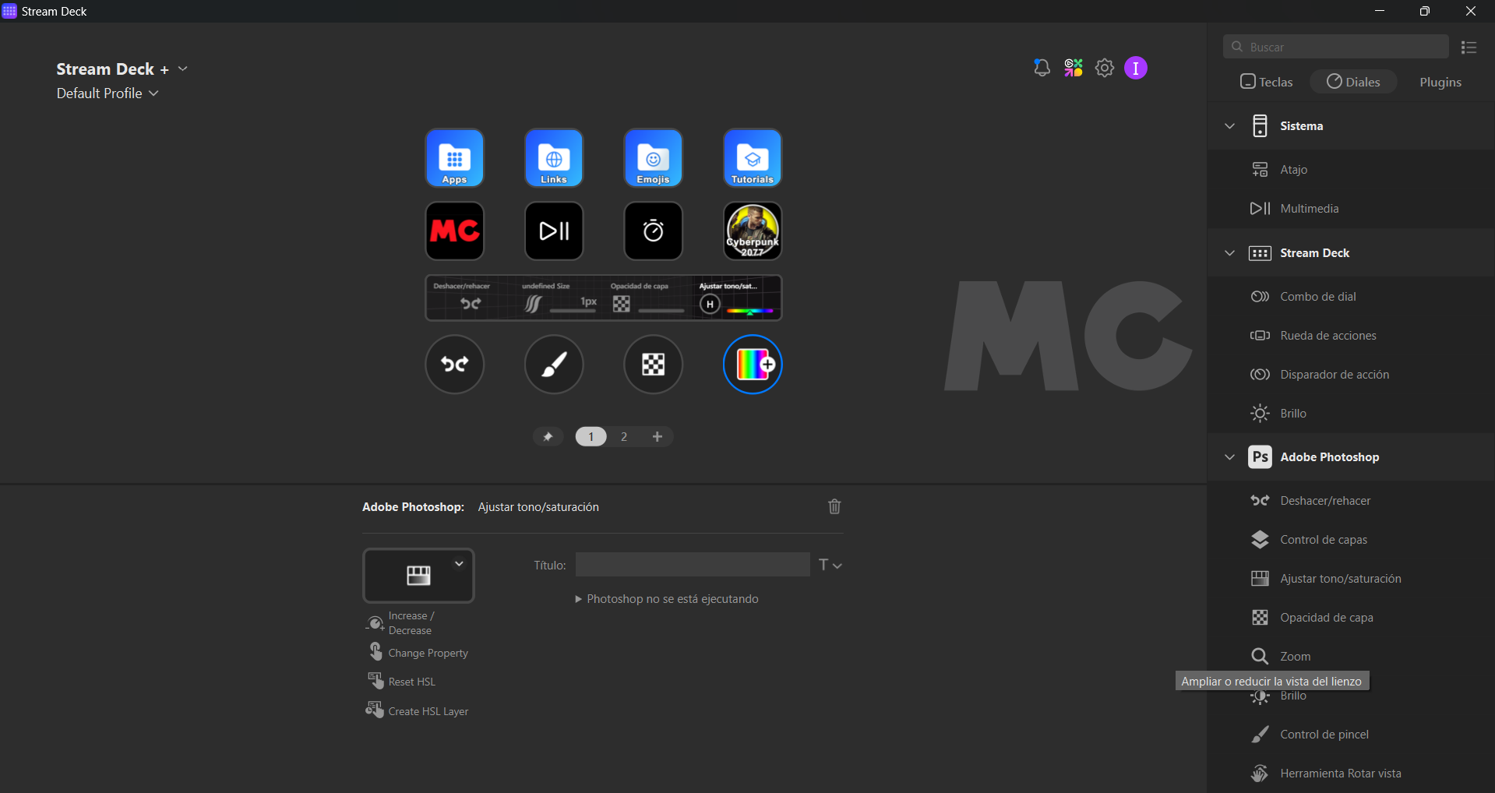Select the Cyberpunk 2077 key

click(752, 231)
